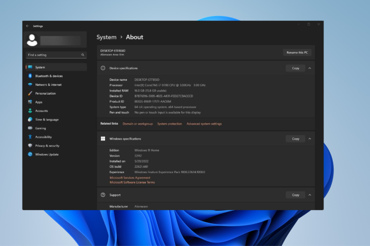Open Network & internet settings
The height and width of the screenshot is (246, 370).
click(x=56, y=85)
